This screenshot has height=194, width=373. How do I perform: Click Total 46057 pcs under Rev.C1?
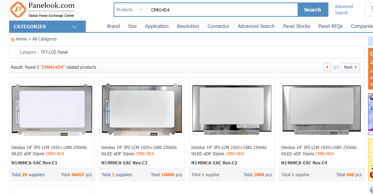click(x=76, y=175)
